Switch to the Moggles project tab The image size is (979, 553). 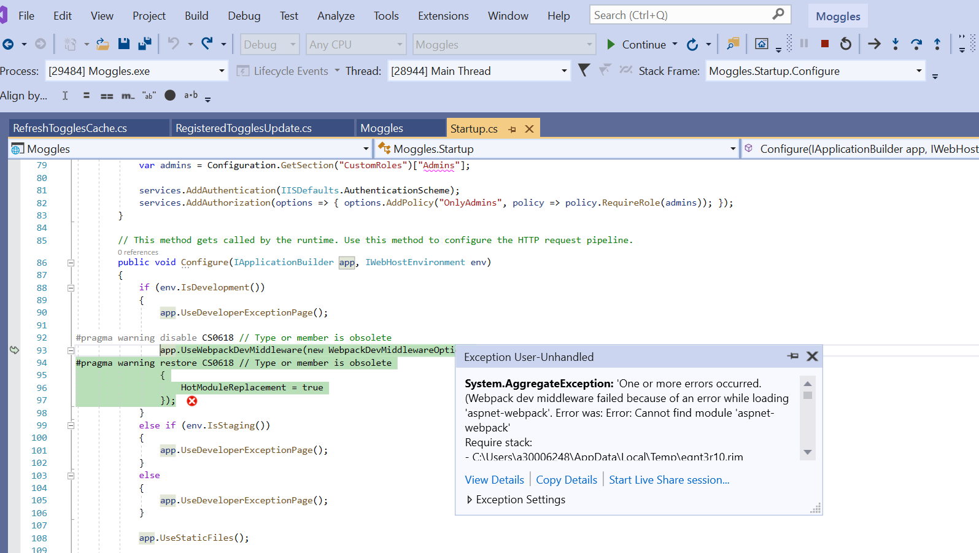click(x=400, y=128)
